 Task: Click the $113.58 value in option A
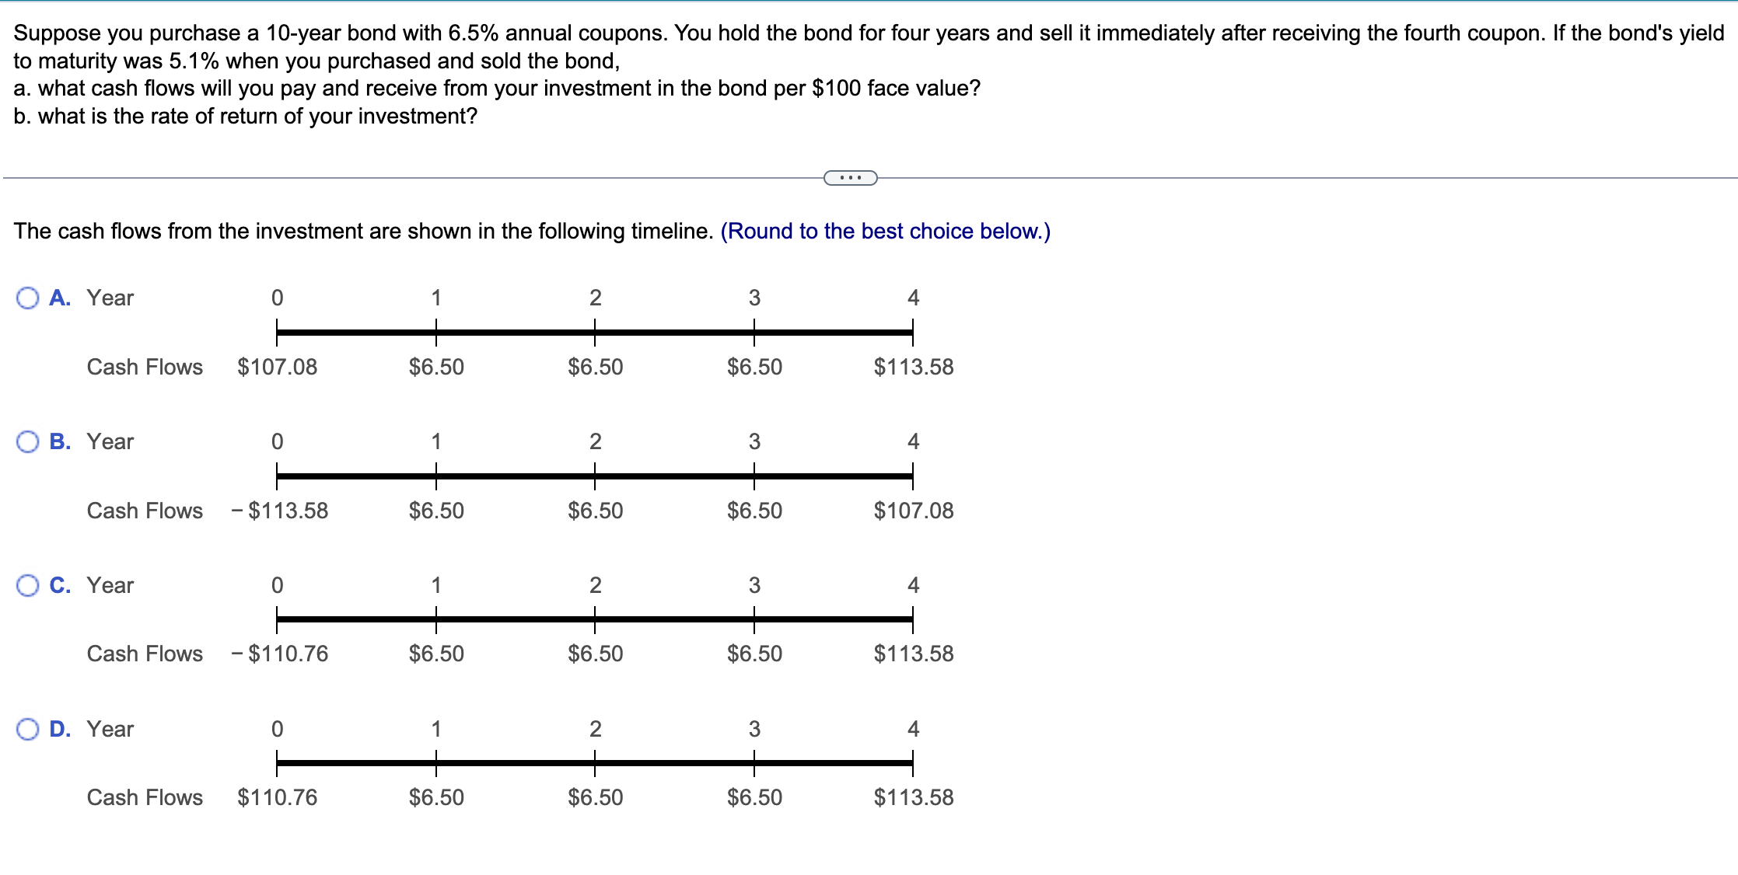[x=913, y=367]
